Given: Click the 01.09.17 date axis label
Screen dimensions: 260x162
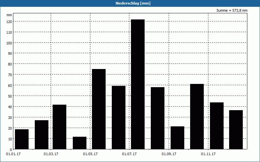Looking at the screenshot, I should click(169, 154).
